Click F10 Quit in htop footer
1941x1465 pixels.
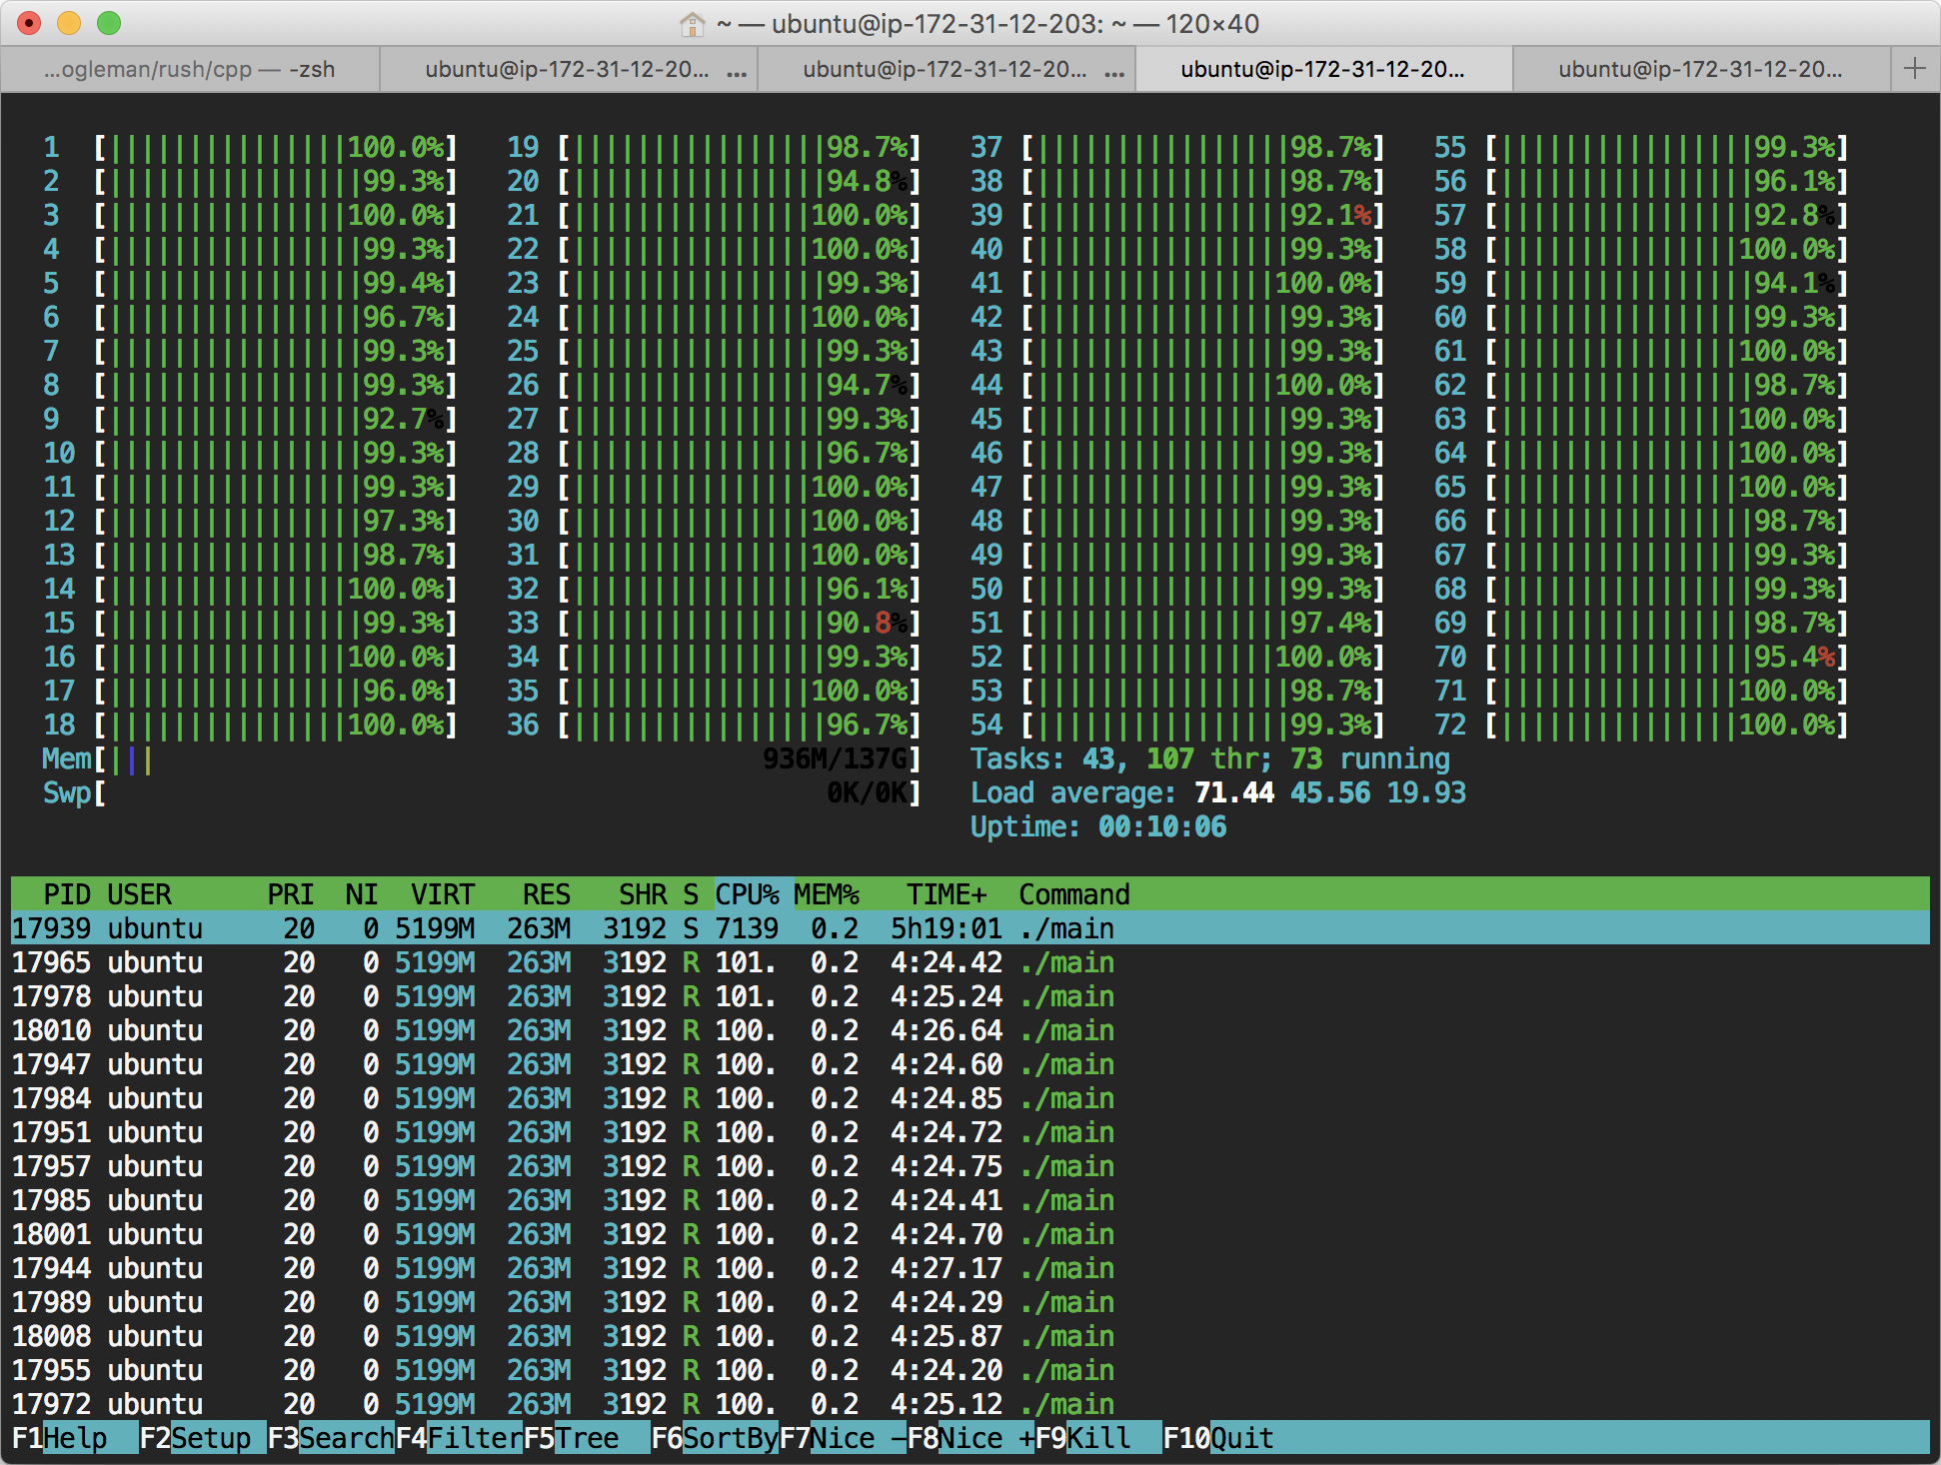click(x=1218, y=1438)
